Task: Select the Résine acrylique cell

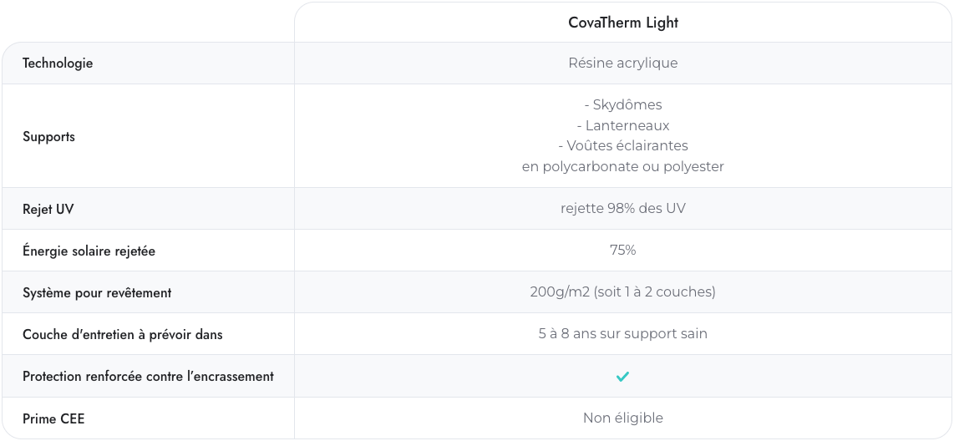Action: [622, 63]
